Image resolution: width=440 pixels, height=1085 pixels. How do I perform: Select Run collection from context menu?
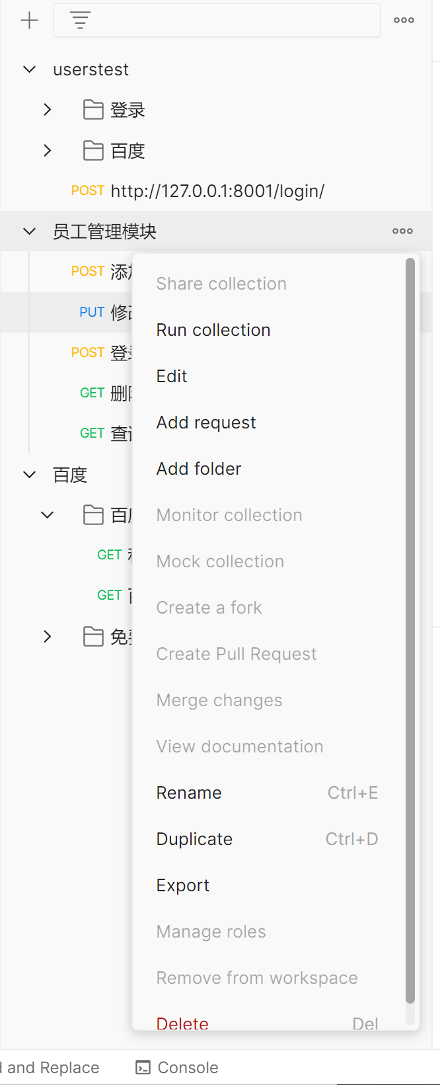213,330
